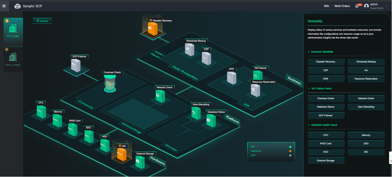The width and height of the screenshot is (392, 177).
Task: Click the orange NIC ETH cube icon
Action: (x=121, y=155)
